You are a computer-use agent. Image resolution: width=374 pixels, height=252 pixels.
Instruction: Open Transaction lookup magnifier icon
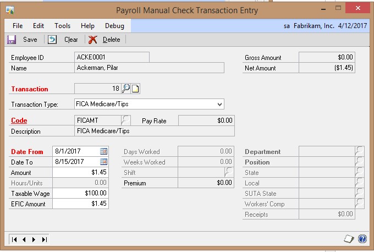pyautogui.click(x=126, y=89)
